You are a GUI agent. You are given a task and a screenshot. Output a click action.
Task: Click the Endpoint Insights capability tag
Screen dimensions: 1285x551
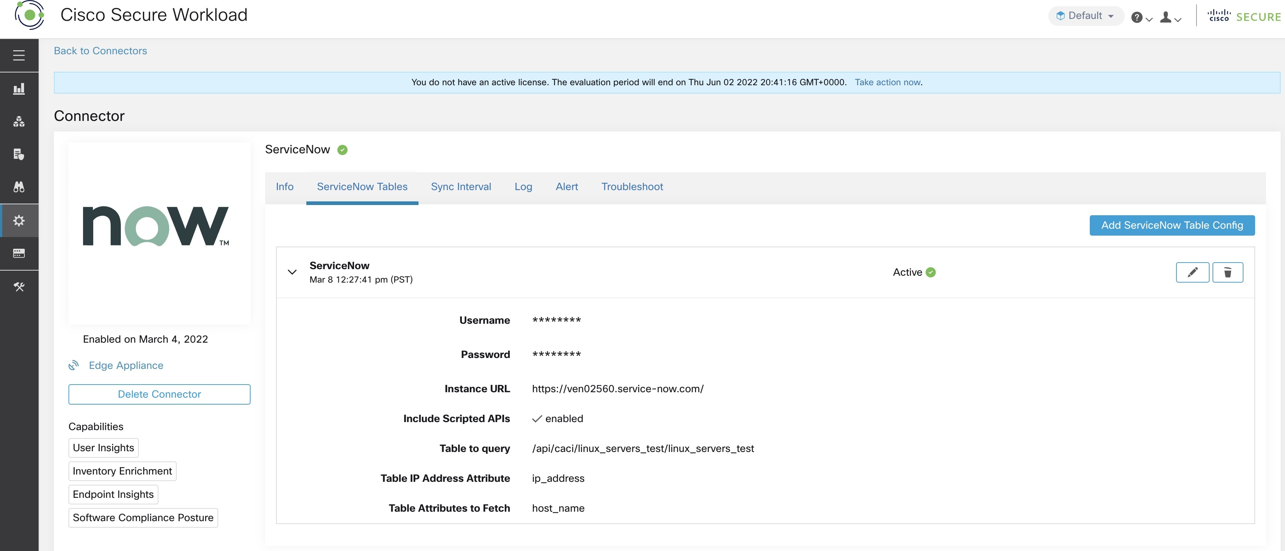coord(113,495)
